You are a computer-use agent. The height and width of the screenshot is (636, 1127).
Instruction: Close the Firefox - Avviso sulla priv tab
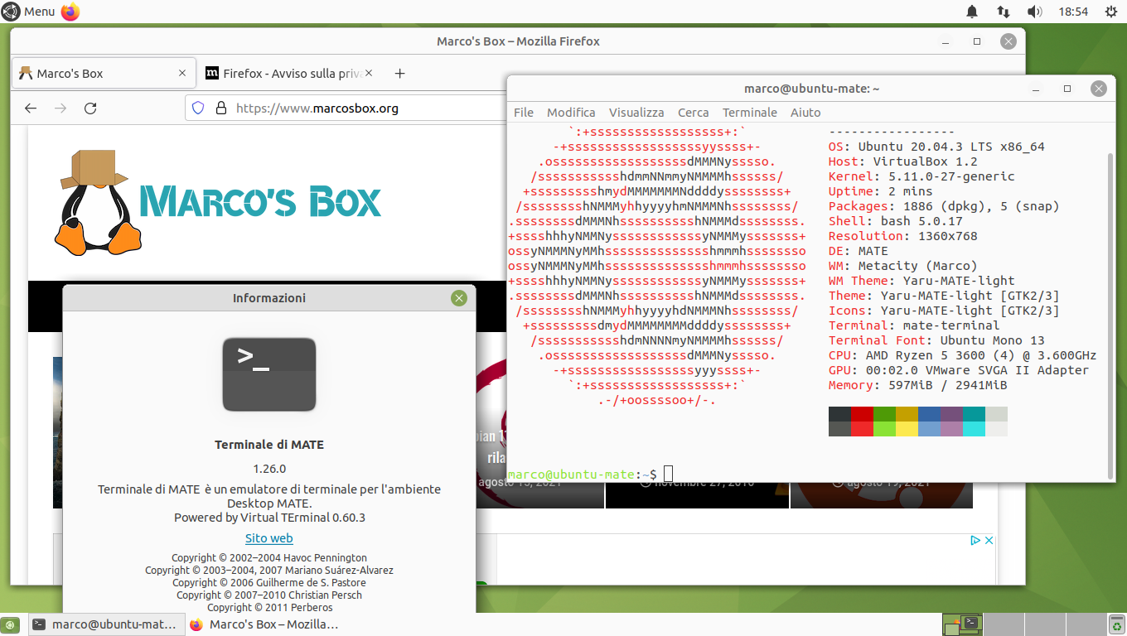coord(369,73)
